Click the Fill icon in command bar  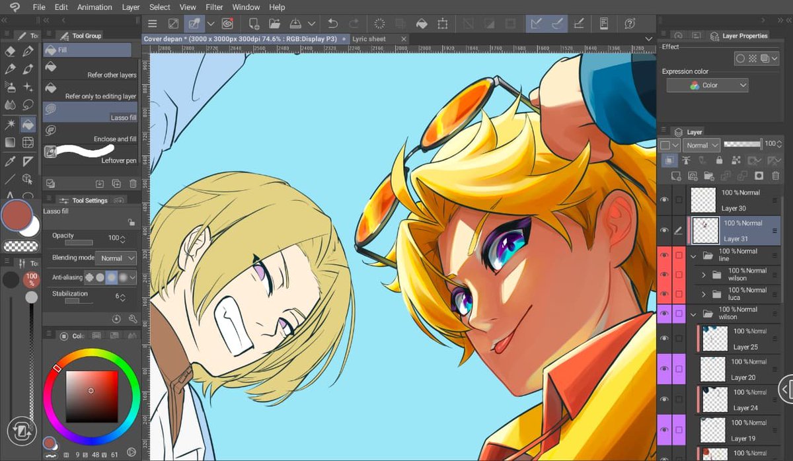pyautogui.click(x=422, y=24)
